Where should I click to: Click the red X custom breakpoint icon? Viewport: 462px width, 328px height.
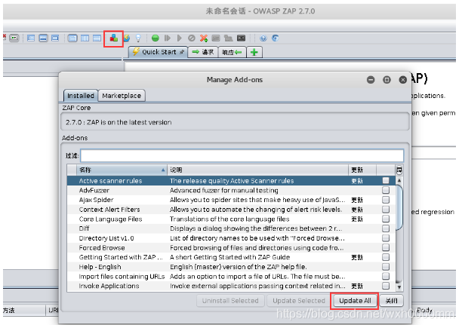point(204,38)
